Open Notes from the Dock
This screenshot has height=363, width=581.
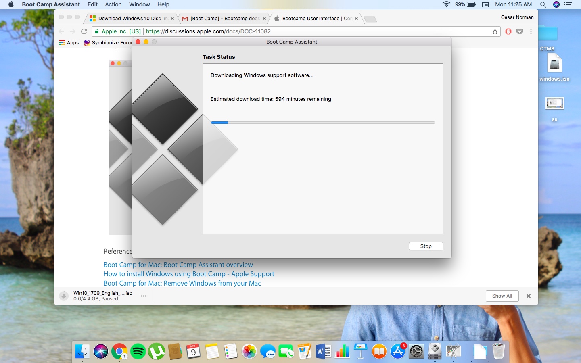point(212,351)
